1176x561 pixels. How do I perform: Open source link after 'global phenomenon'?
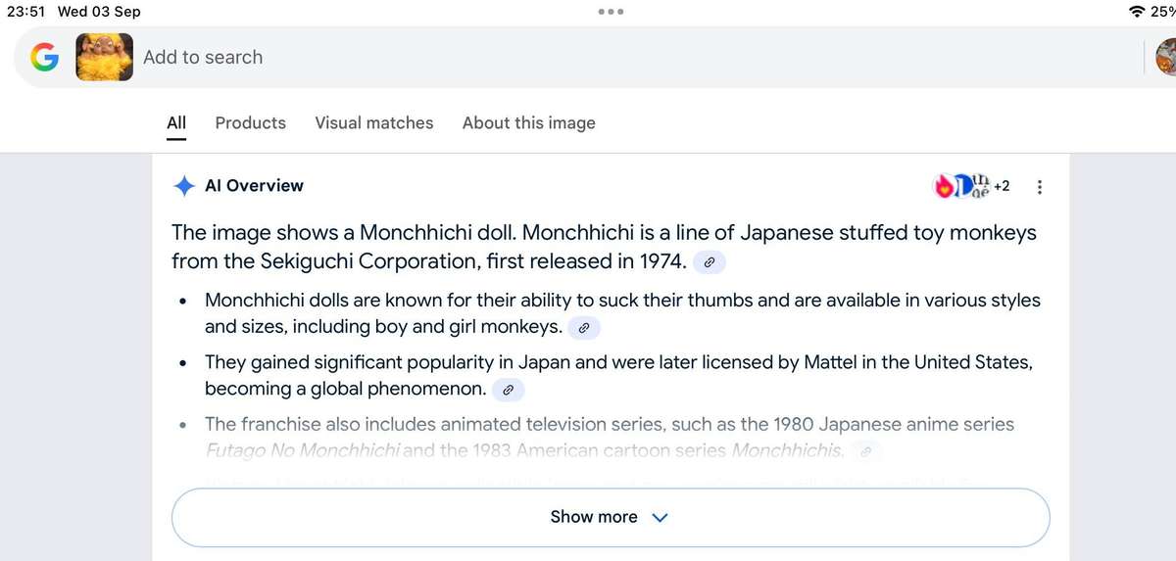509,390
